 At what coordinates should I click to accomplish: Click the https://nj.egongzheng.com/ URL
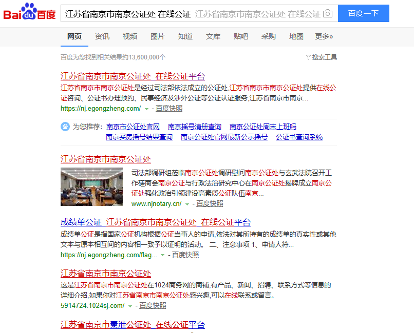[x=101, y=109]
